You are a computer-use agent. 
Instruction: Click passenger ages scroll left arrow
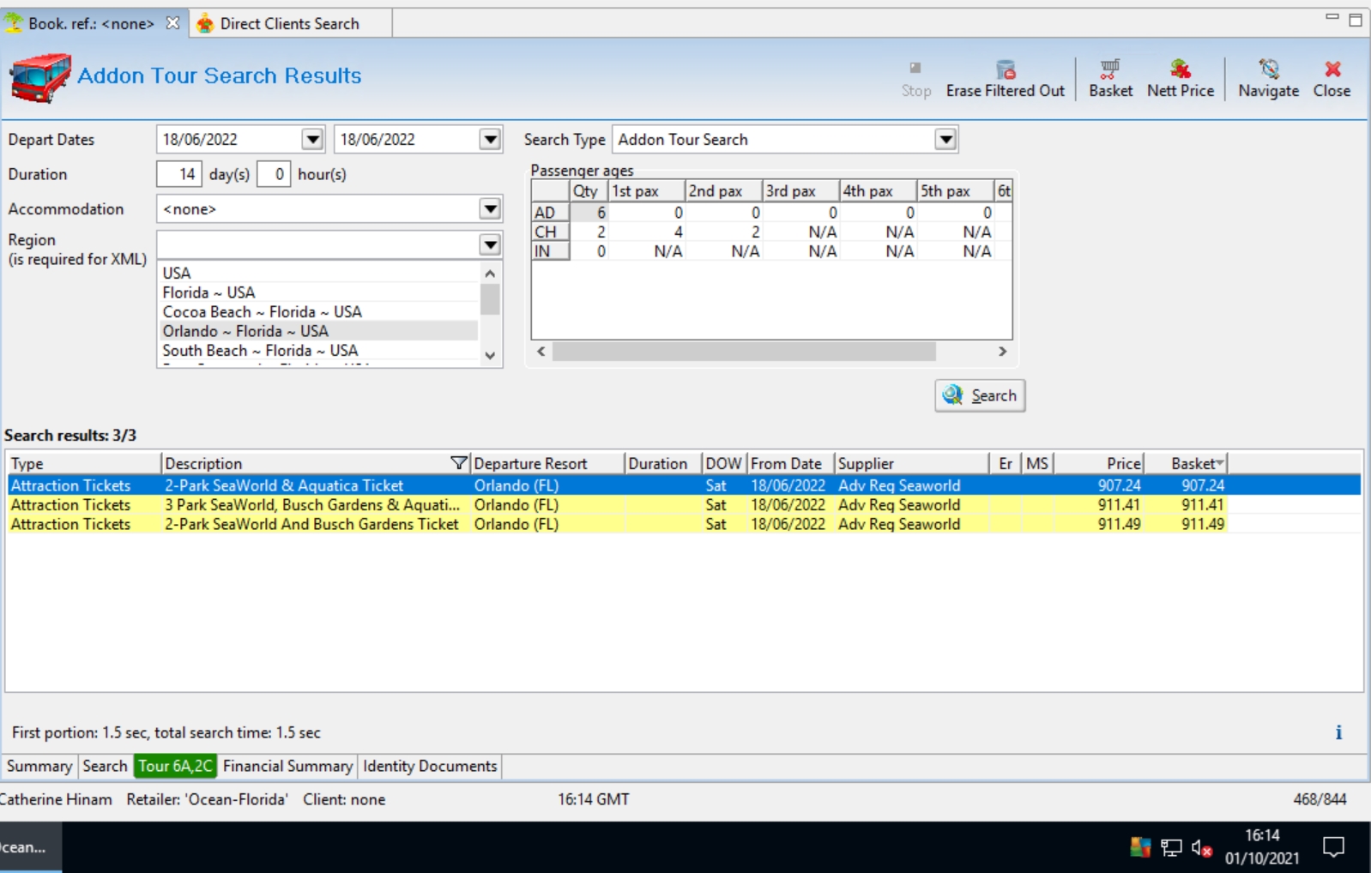point(541,351)
